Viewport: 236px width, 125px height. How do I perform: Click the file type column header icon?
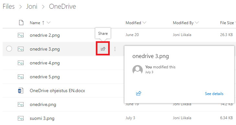(21, 23)
